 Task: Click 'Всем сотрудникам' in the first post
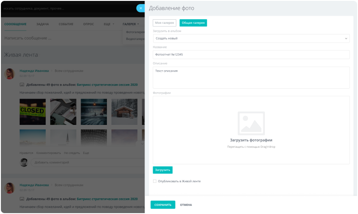(69, 71)
